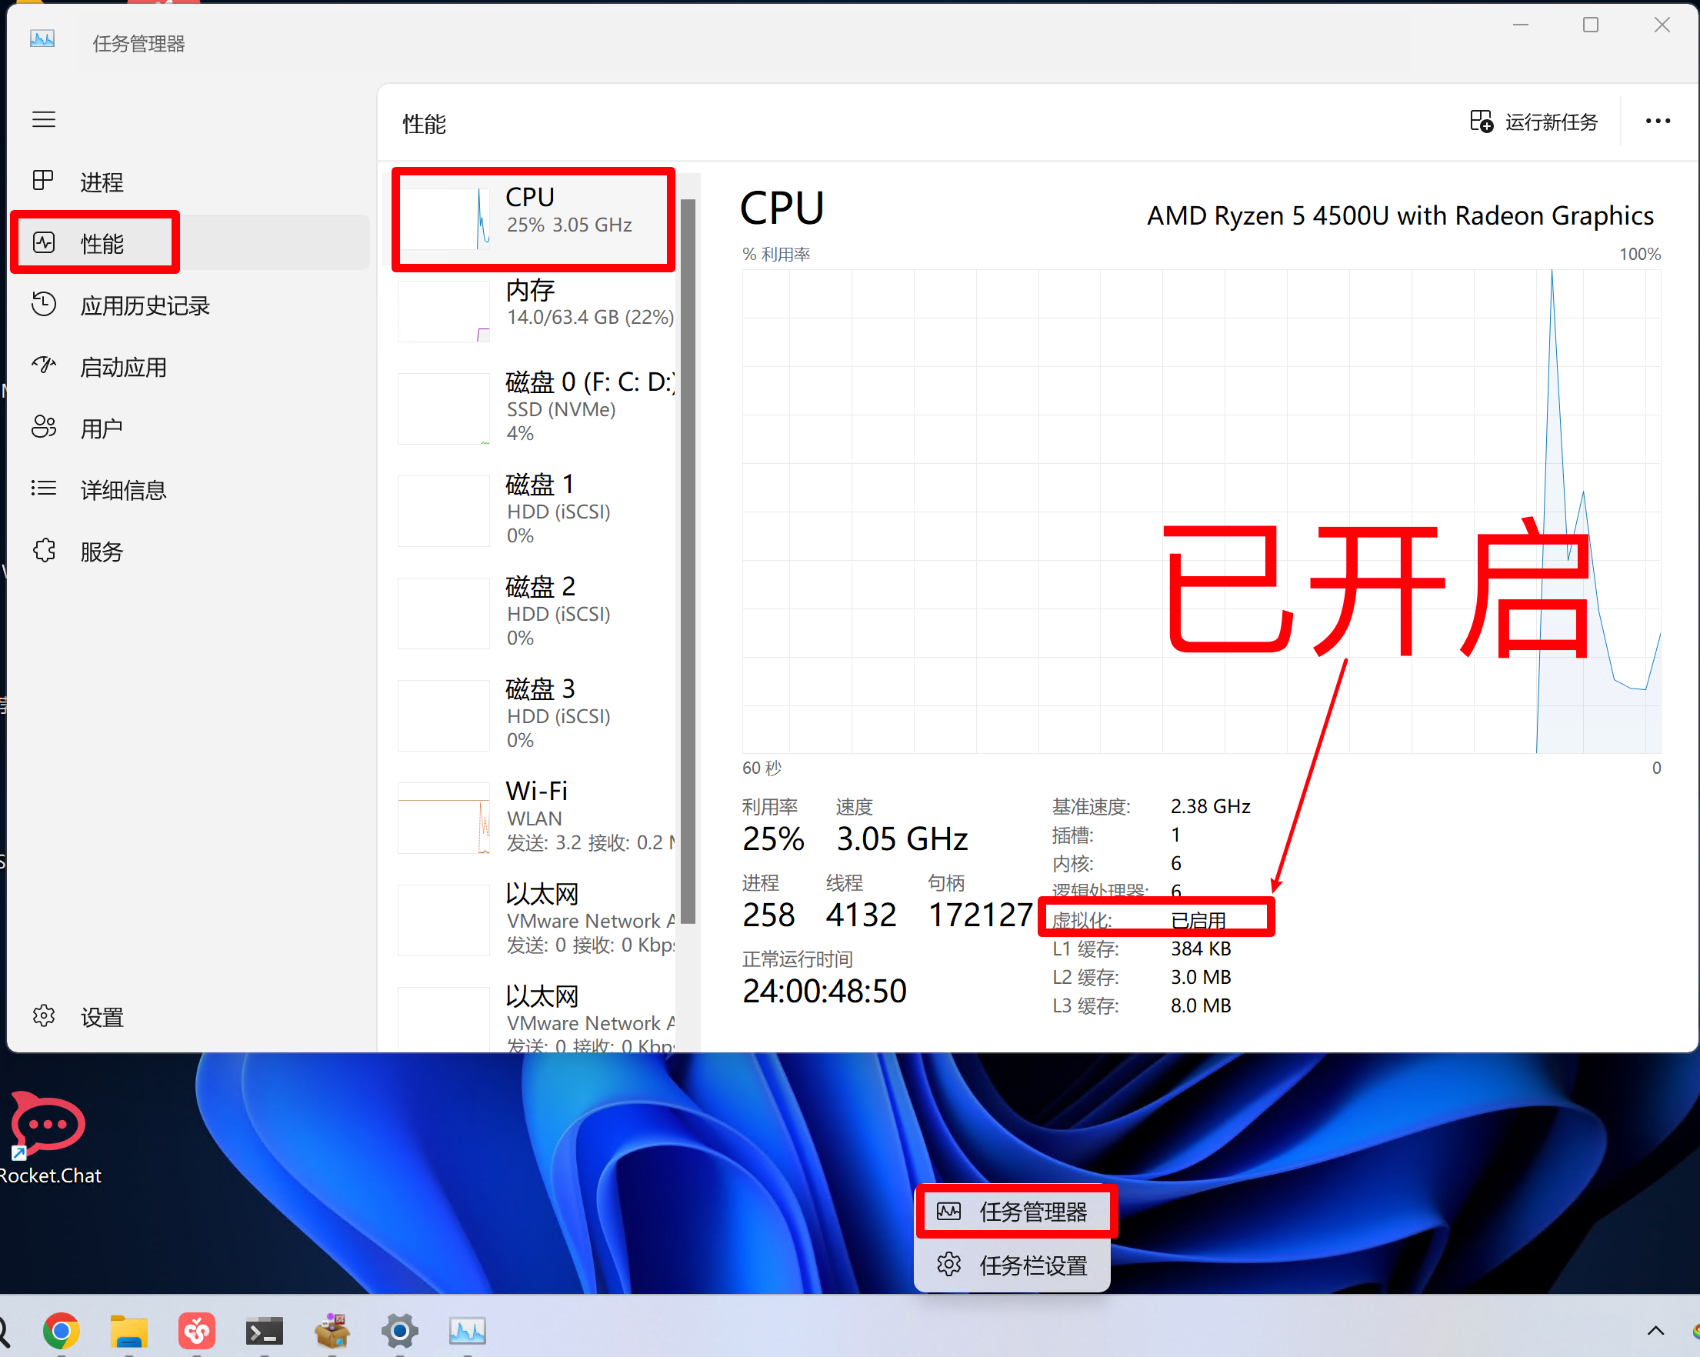Open App history (应用历史记录) page
Viewport: 1700px width, 1357px height.
[x=144, y=306]
